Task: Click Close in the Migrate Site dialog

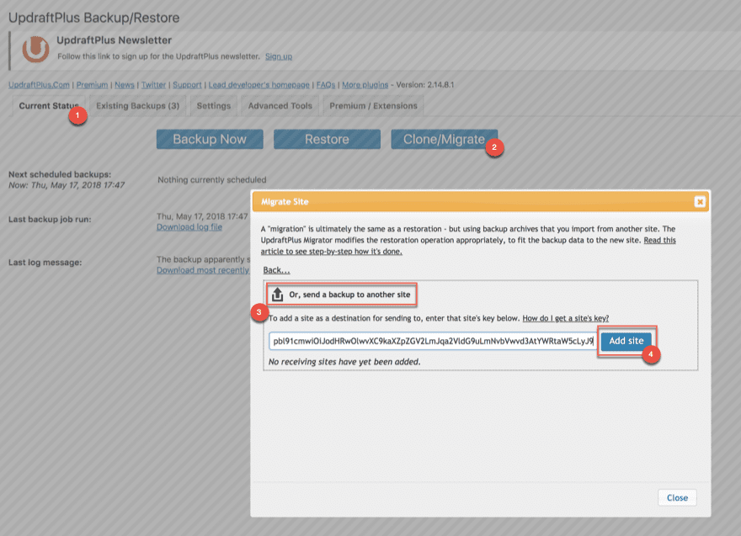Action: [676, 497]
